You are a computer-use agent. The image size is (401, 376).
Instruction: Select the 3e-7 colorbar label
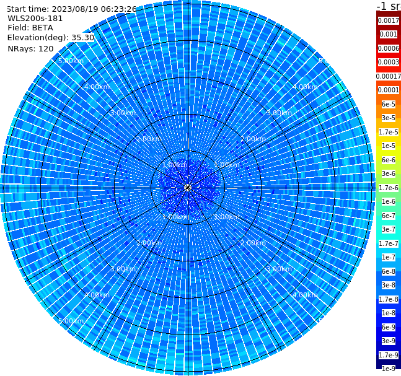coord(389,229)
